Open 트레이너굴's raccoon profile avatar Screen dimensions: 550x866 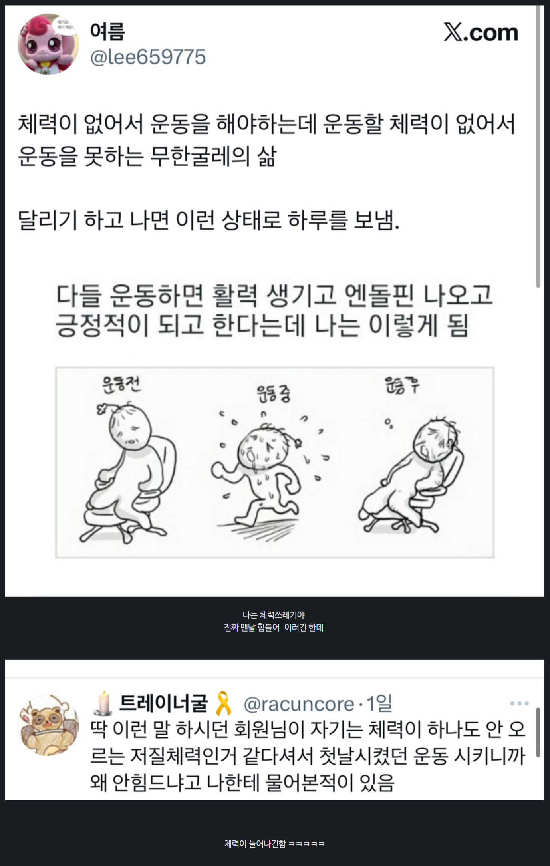48,725
